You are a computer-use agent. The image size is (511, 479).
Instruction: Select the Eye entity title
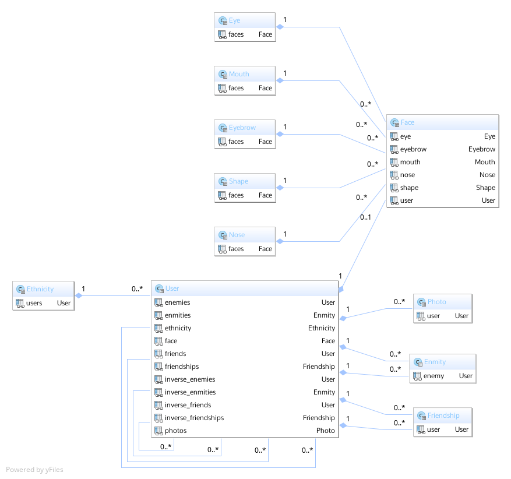click(235, 20)
